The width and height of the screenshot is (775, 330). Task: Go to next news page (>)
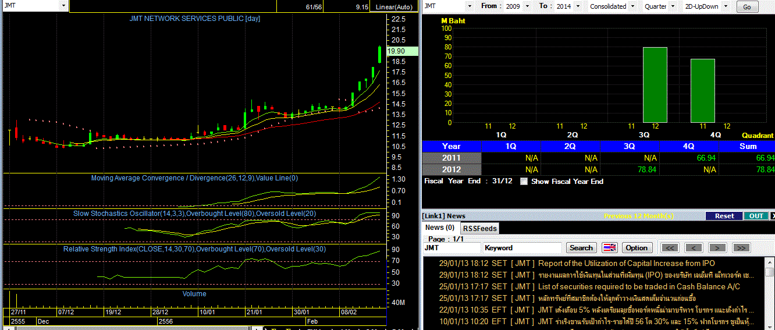click(717, 247)
